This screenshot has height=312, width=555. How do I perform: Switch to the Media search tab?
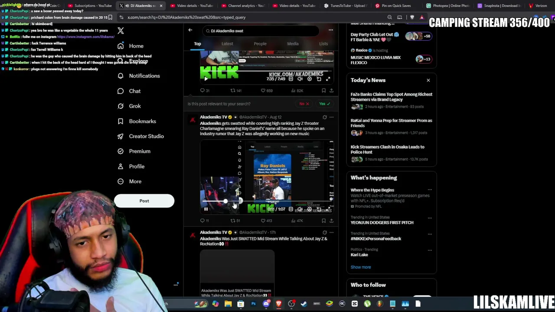293,44
